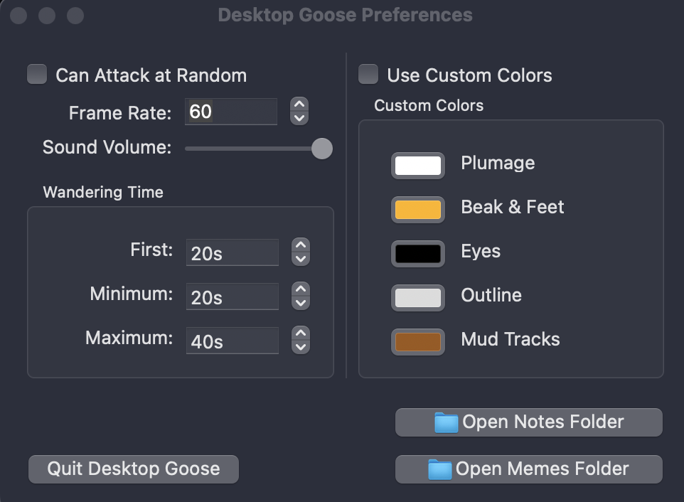Toggle Use Custom Colors checkbox
Viewport: 684px width, 502px height.
pyautogui.click(x=368, y=75)
